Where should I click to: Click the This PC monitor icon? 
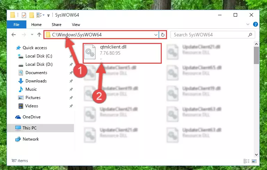point(18,128)
